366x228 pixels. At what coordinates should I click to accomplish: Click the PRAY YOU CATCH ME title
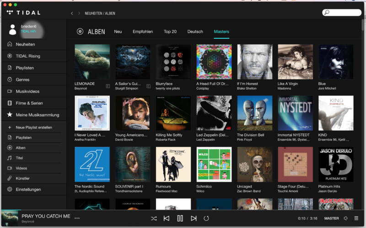(x=46, y=216)
